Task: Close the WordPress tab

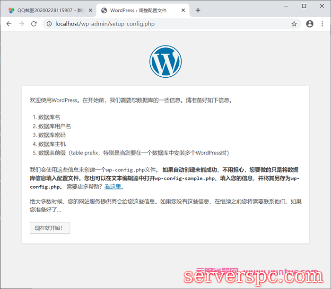Action: [184, 10]
